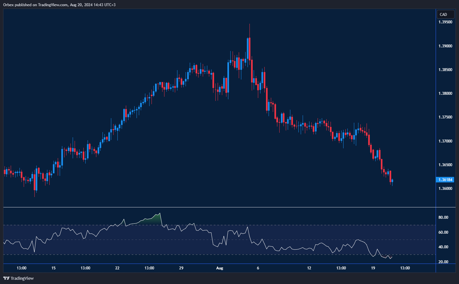Viewport: 459px width, 284px height.
Task: Select the 1.38000 price axis label
Action: pyautogui.click(x=445, y=93)
